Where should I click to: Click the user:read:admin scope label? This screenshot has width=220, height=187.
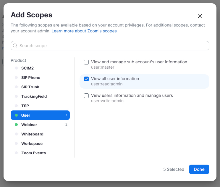[x=107, y=84]
